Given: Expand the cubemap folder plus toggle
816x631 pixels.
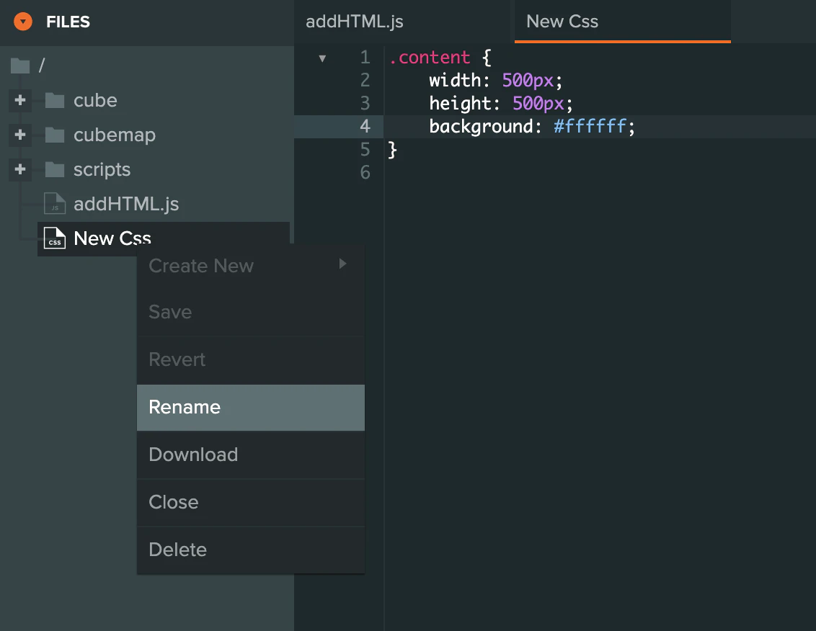Looking at the screenshot, I should click(20, 135).
